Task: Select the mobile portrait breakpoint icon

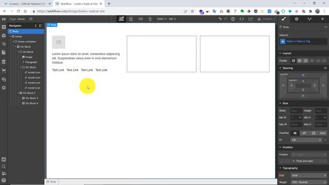Action: [x=150, y=19]
